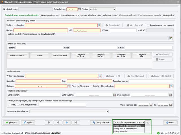
Task: Focus the Nazwa input field
Action: (x=40, y=30)
